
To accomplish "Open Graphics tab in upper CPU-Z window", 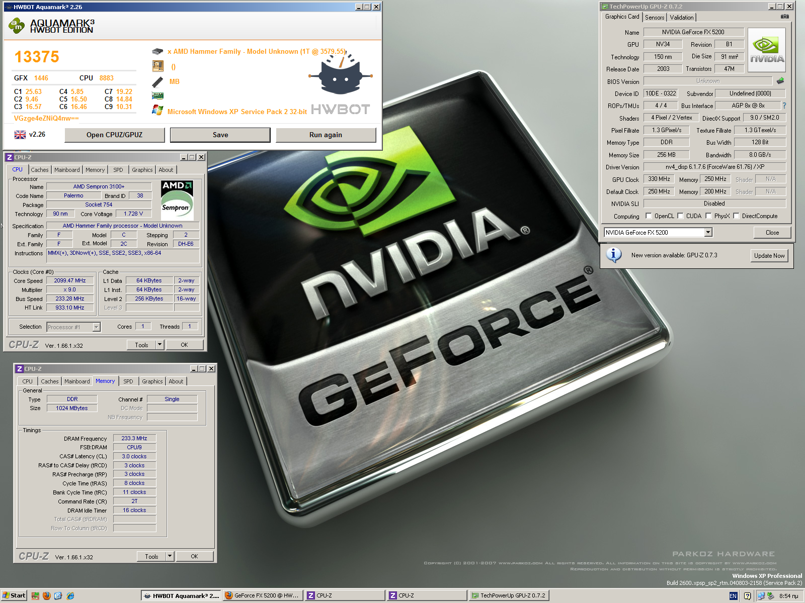I will pos(142,170).
